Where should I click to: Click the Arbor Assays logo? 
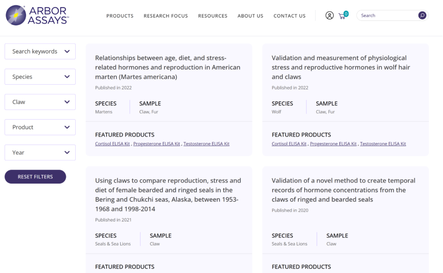pyautogui.click(x=37, y=15)
